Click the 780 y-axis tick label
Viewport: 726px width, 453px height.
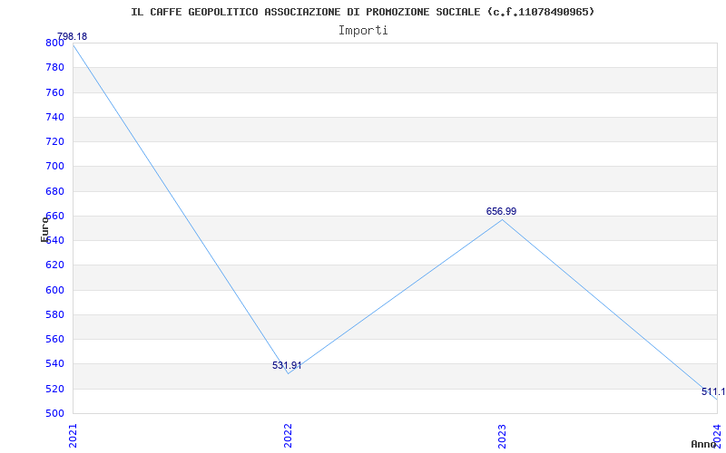click(54, 67)
